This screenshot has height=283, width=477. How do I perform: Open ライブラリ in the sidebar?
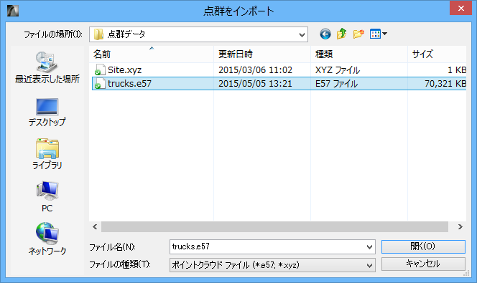click(x=47, y=154)
